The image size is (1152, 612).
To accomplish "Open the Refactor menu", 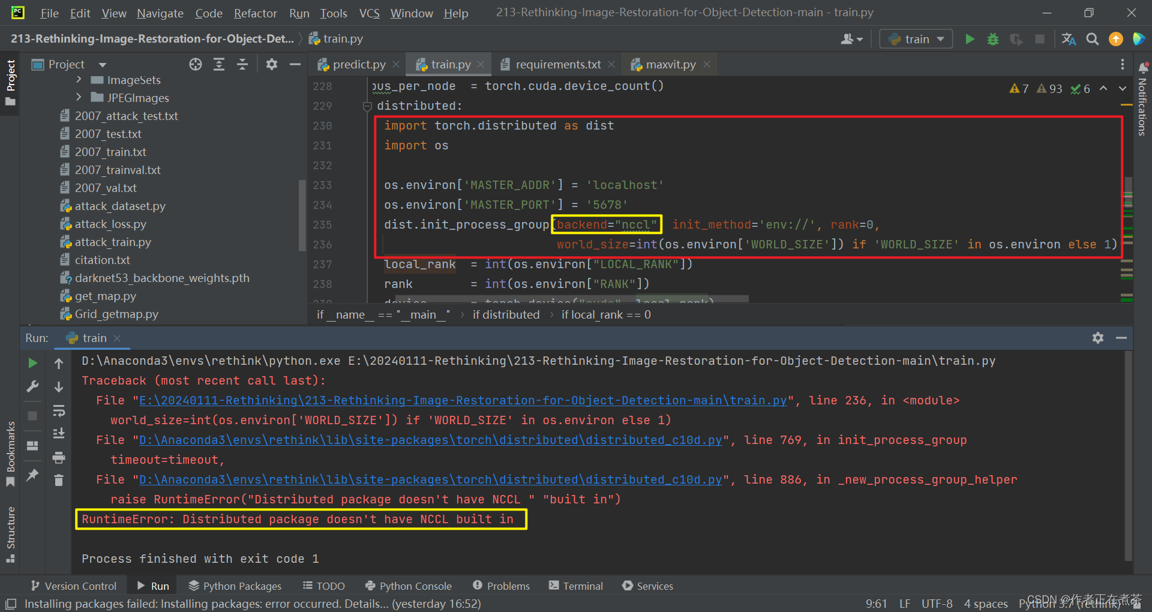I will pyautogui.click(x=254, y=13).
